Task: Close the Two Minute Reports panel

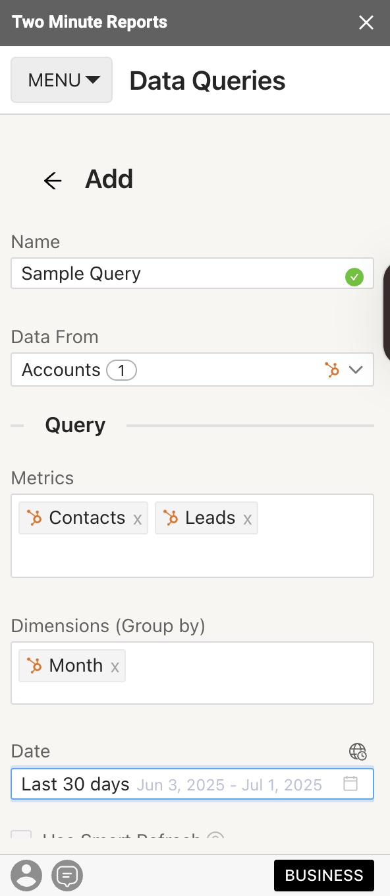Action: [x=366, y=23]
